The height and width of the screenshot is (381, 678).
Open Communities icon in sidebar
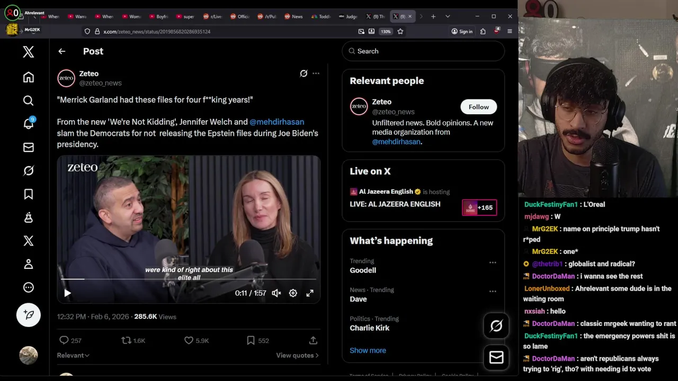[x=29, y=217]
